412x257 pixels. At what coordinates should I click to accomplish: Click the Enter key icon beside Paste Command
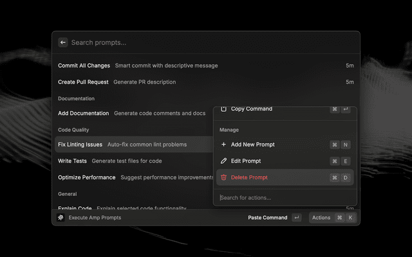296,218
